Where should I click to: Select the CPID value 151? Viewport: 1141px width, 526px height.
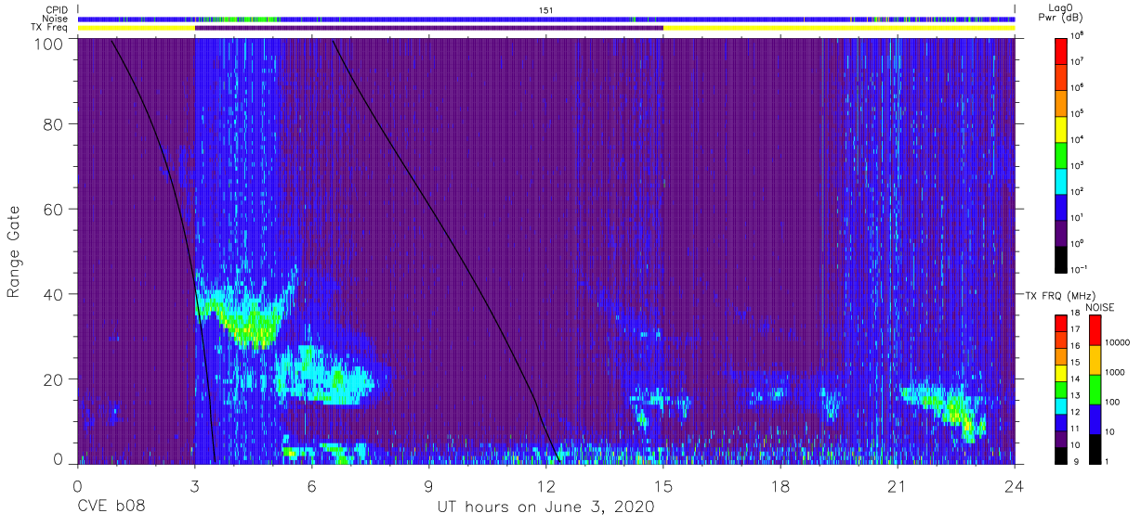pyautogui.click(x=546, y=10)
